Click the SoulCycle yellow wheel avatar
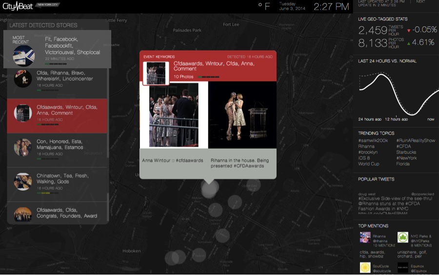Screen dimensions: 439x275 (365, 267)
